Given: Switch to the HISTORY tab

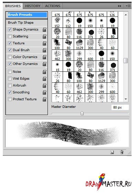Looking at the screenshot, I should [x=33, y=6].
